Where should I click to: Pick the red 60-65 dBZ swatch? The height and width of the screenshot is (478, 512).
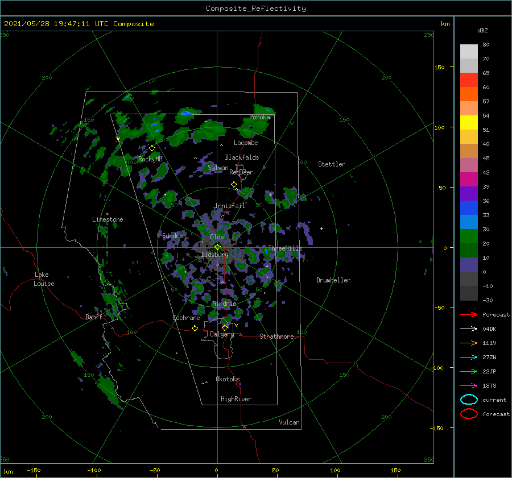(469, 80)
